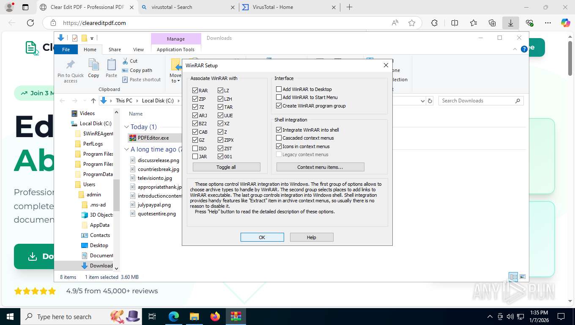Toggle Integrate WinRAR into shell

[x=279, y=130]
